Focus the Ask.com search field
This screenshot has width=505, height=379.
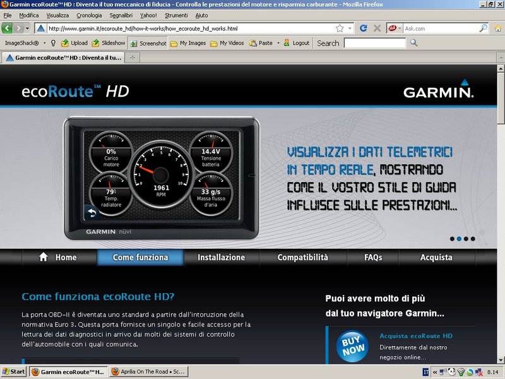point(441,28)
